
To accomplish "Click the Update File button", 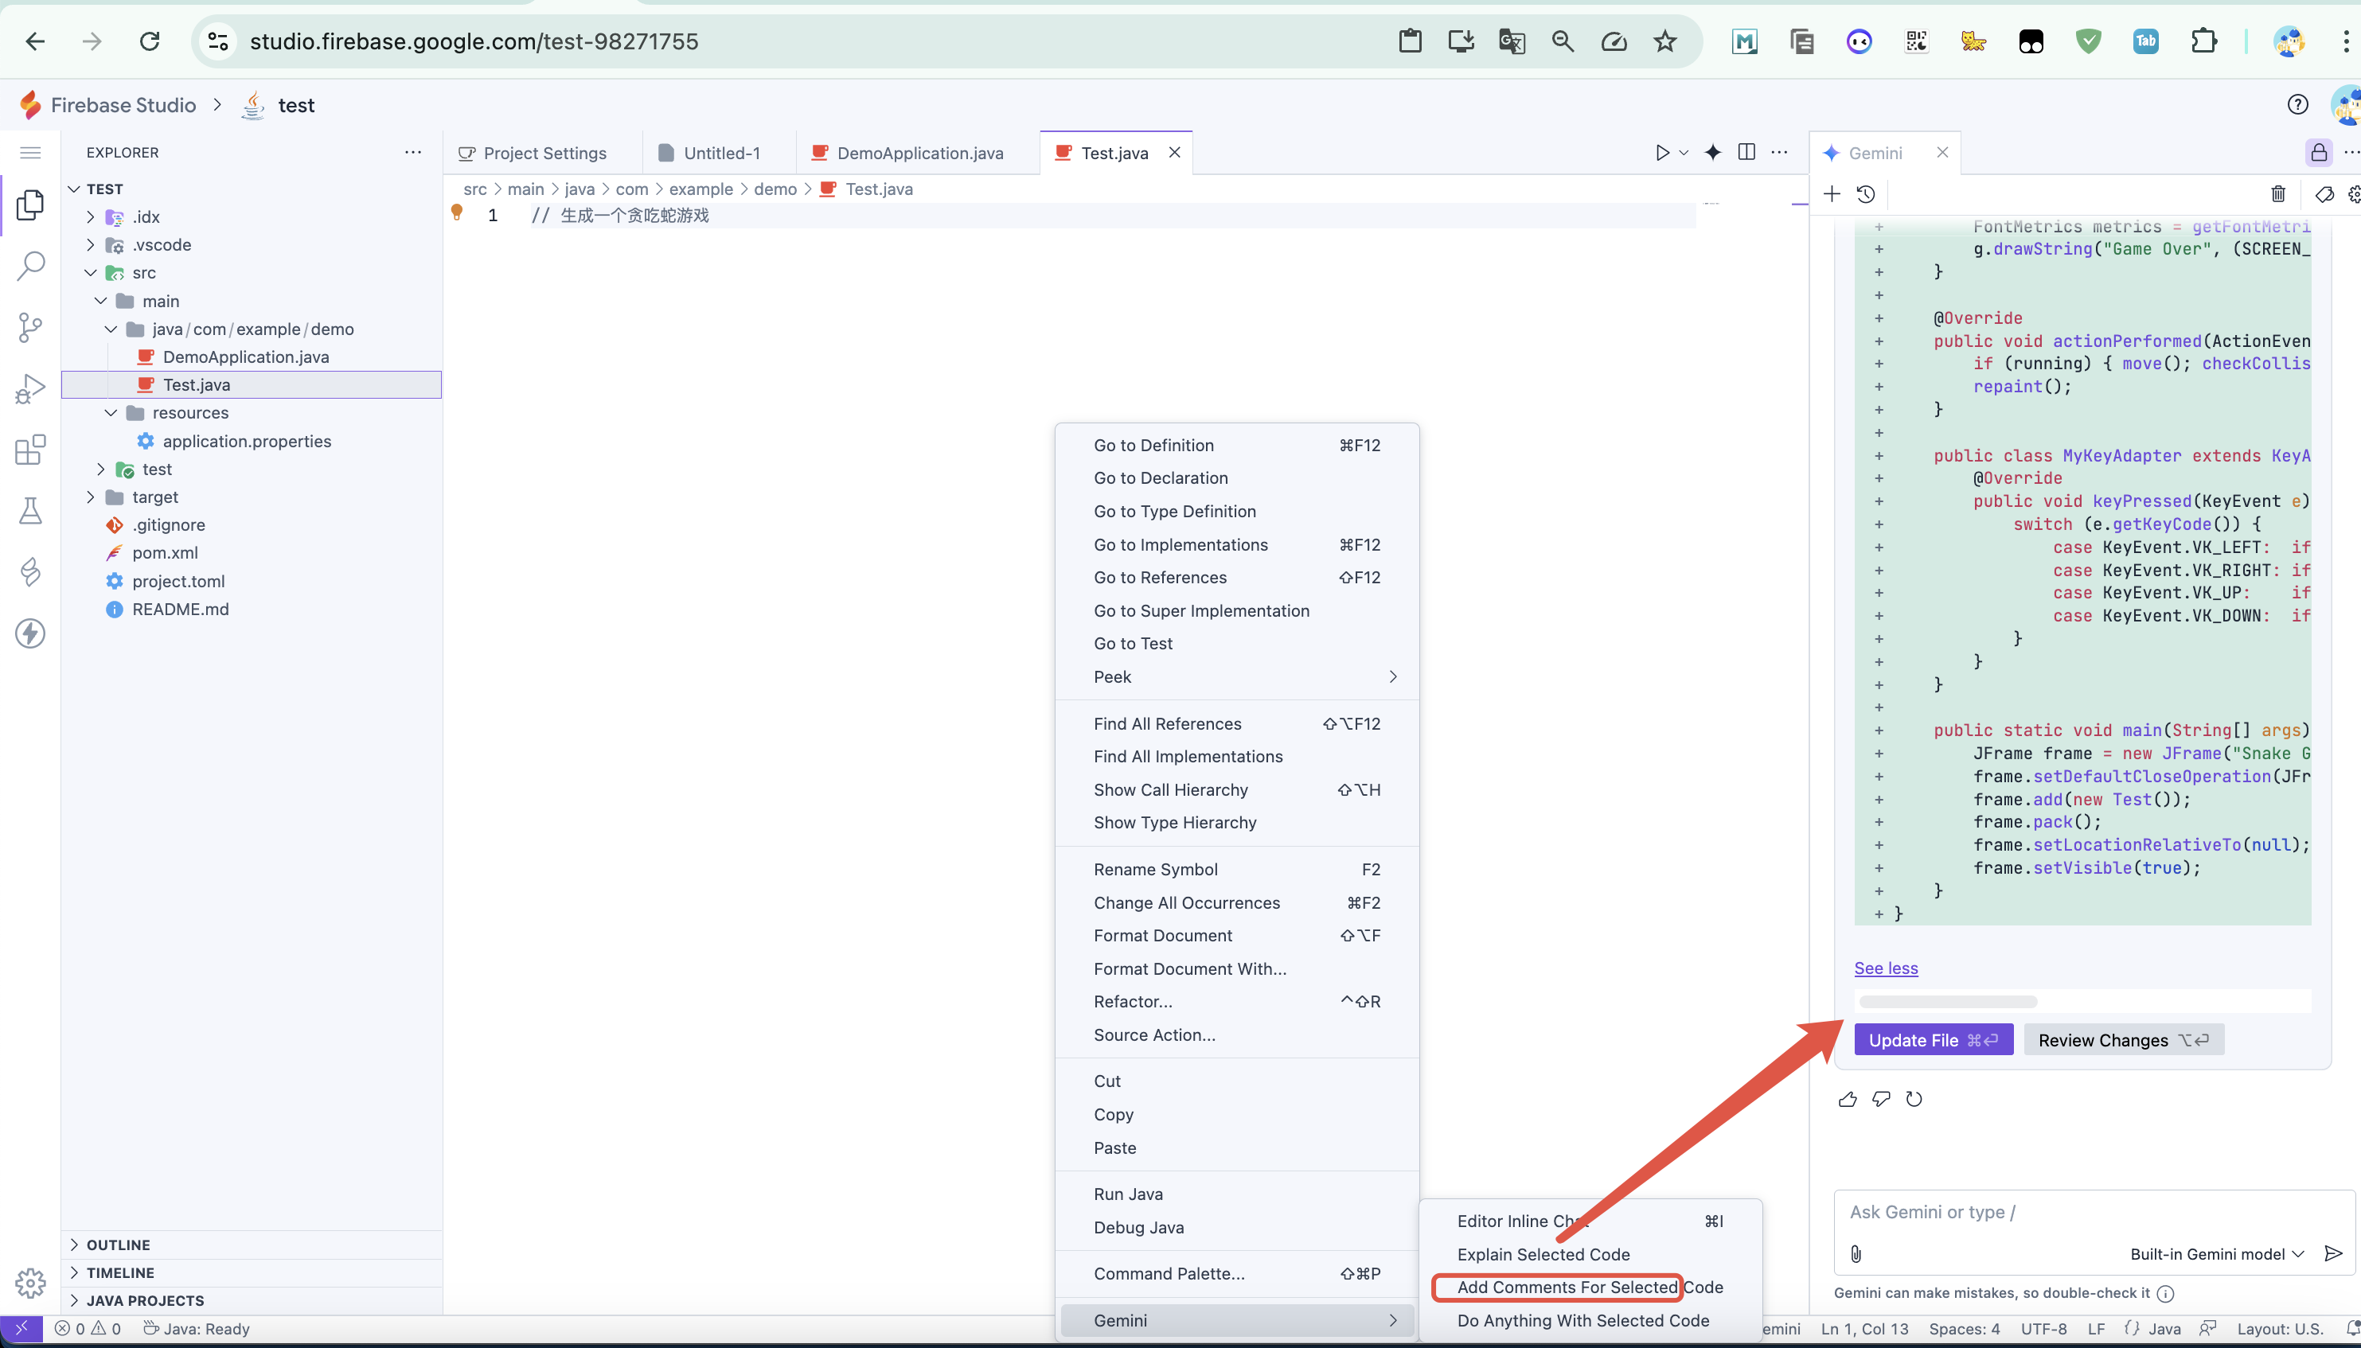I will [1934, 1040].
